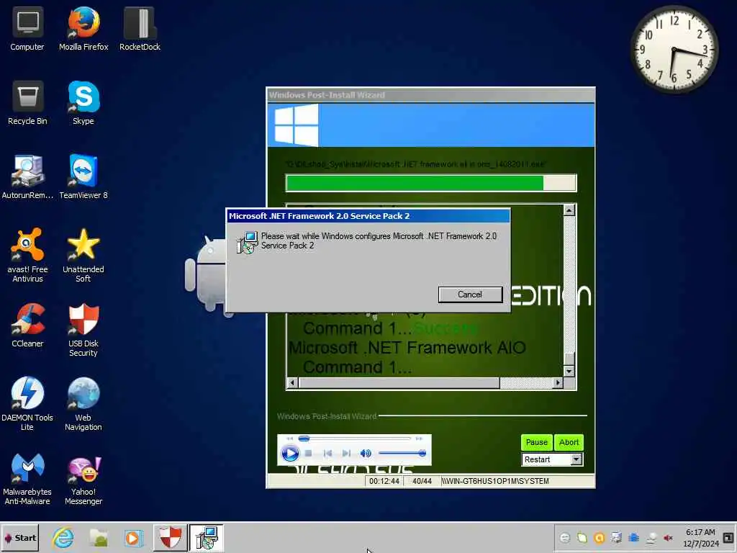Switch to the .NET installer taskbar button
The image size is (737, 553).
tap(207, 537)
